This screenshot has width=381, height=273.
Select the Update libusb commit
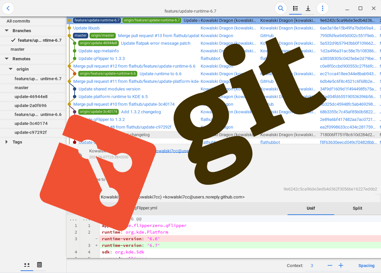coord(87,28)
